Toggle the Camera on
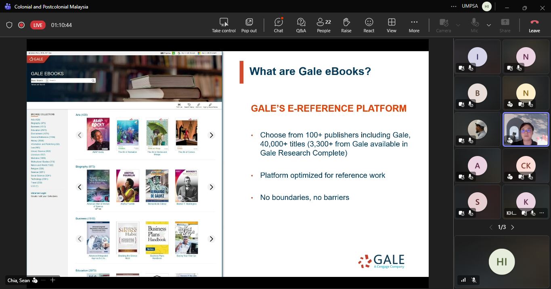 [x=444, y=25]
